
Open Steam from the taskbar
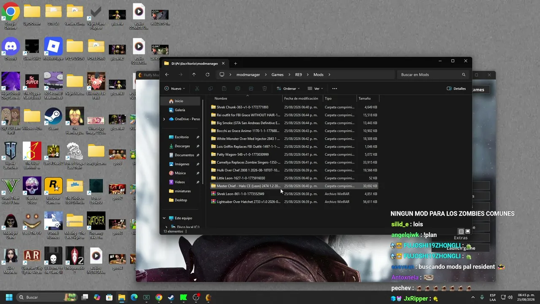click(x=171, y=297)
